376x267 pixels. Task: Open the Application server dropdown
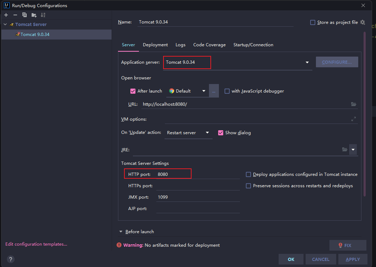click(x=307, y=62)
